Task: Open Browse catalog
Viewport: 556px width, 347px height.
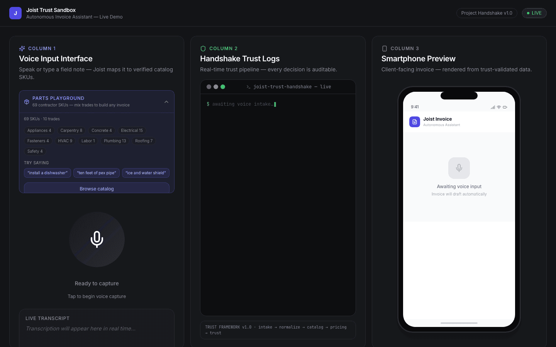Action: coord(97,189)
